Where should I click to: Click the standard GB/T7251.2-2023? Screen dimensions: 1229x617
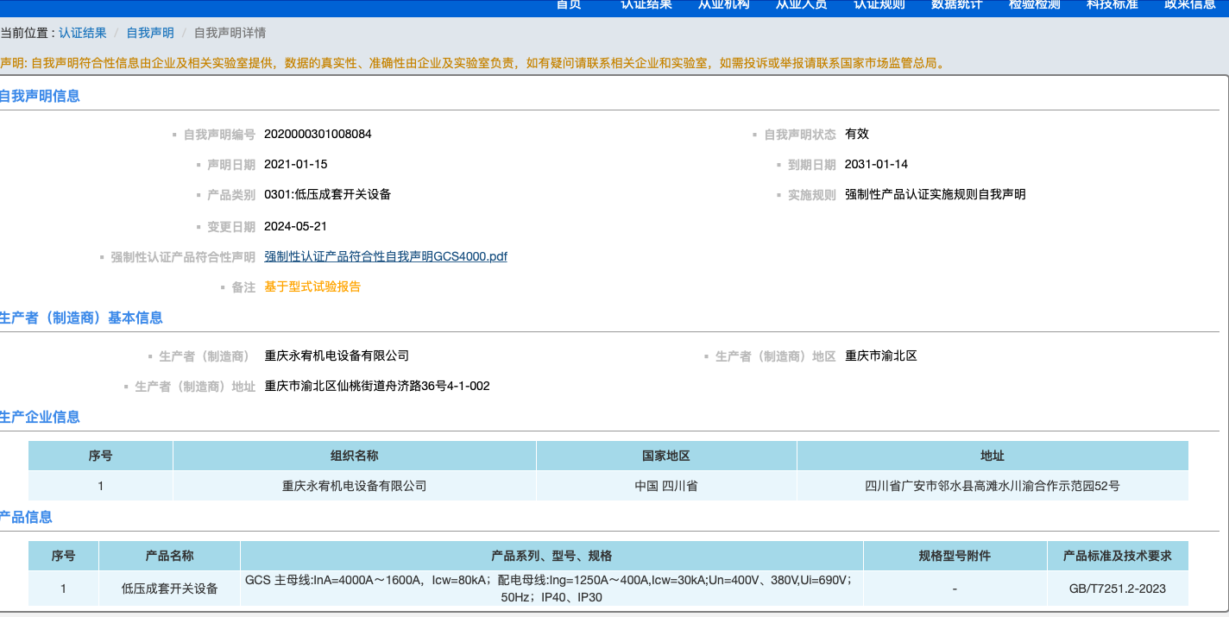(1117, 589)
